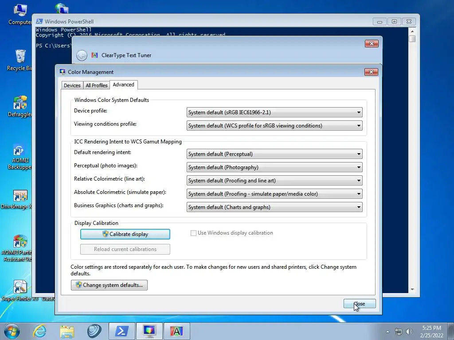Click Color Management title bar icon
This screenshot has width=454, height=340.
(x=62, y=72)
